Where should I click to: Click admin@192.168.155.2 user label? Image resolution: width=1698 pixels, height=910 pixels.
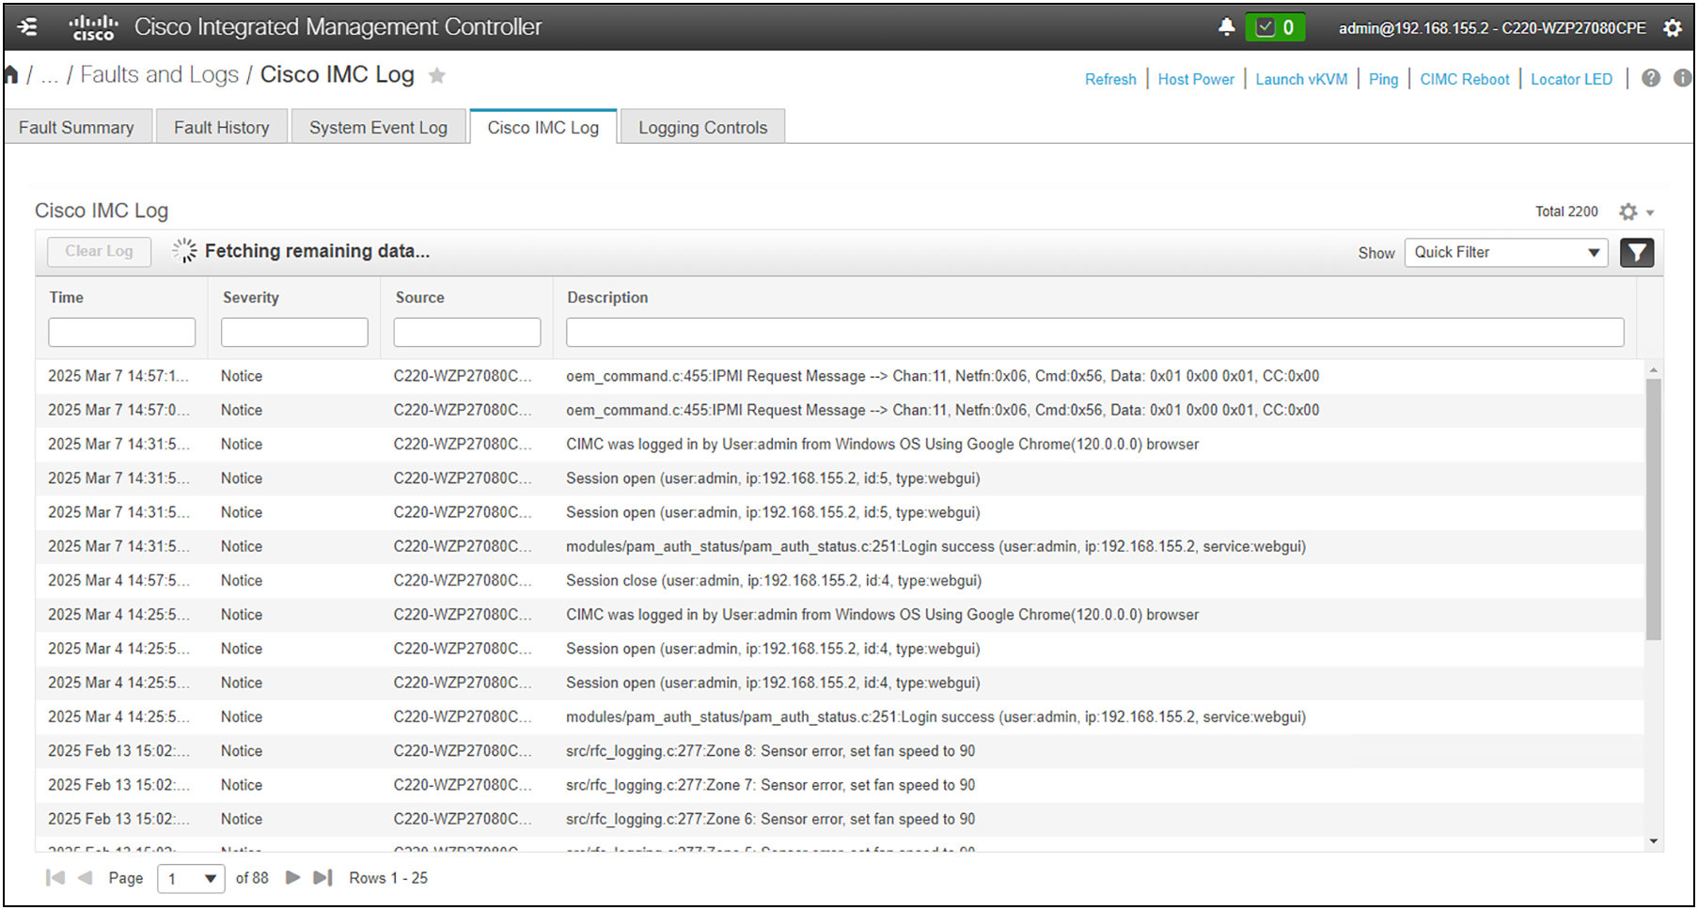point(1492,28)
